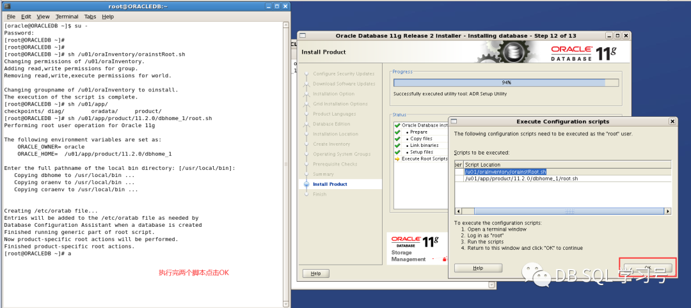Click Help button in installer window

point(316,273)
